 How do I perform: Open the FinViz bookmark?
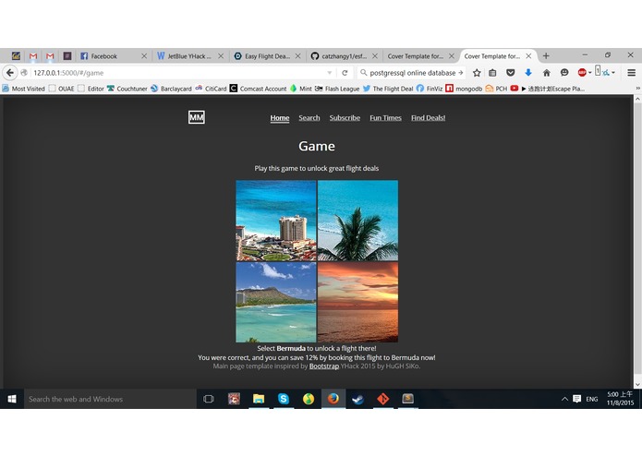430,89
